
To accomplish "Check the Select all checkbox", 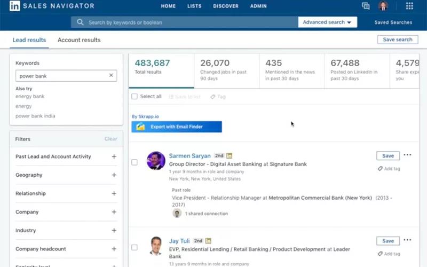I will (x=135, y=97).
